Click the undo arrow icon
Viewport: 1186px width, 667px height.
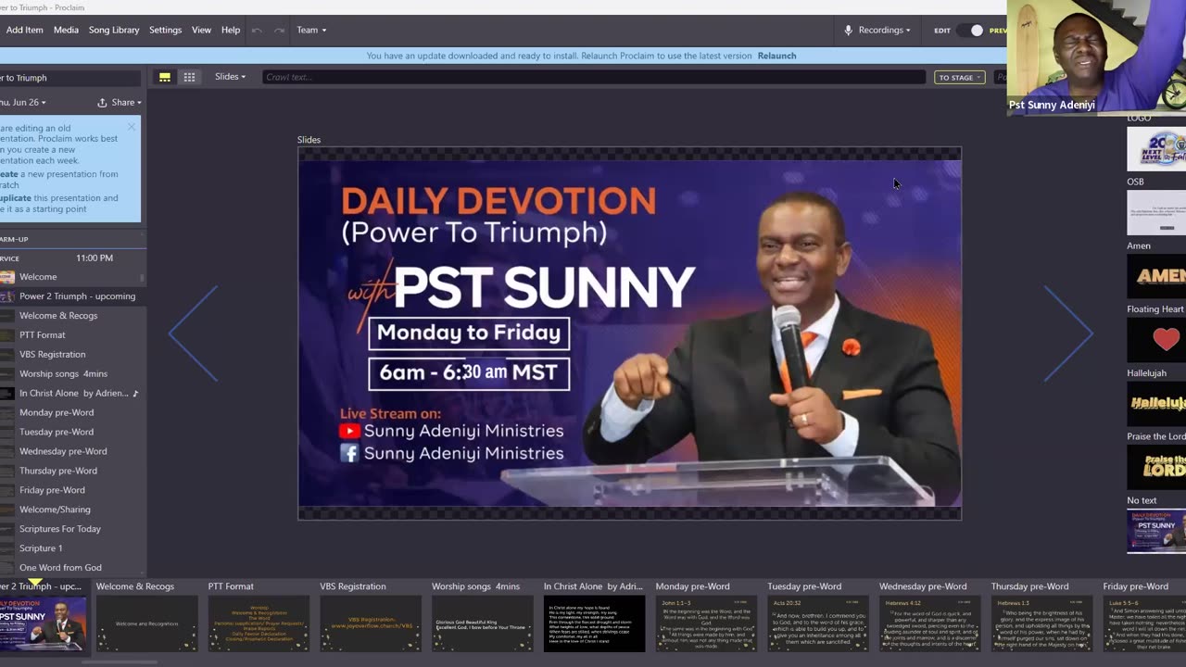[257, 30]
